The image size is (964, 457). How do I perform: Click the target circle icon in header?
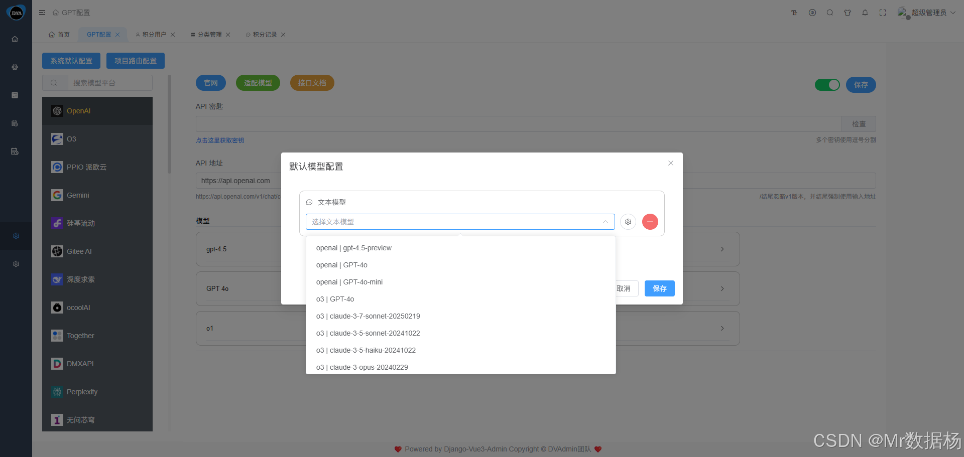click(x=812, y=13)
